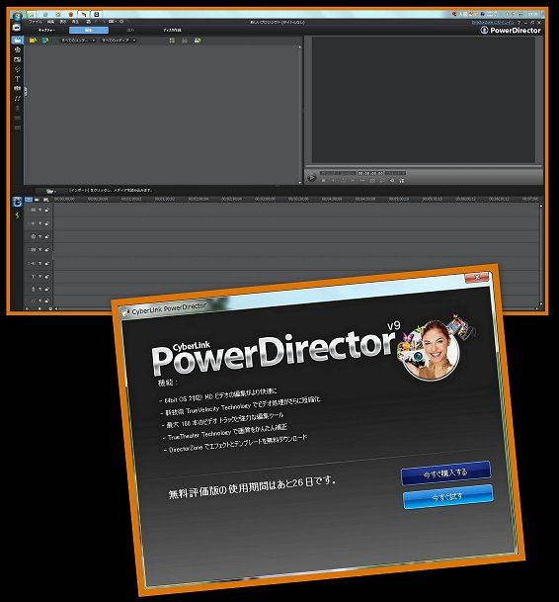Open the 再生 menu
The image size is (559, 602).
tap(75, 23)
